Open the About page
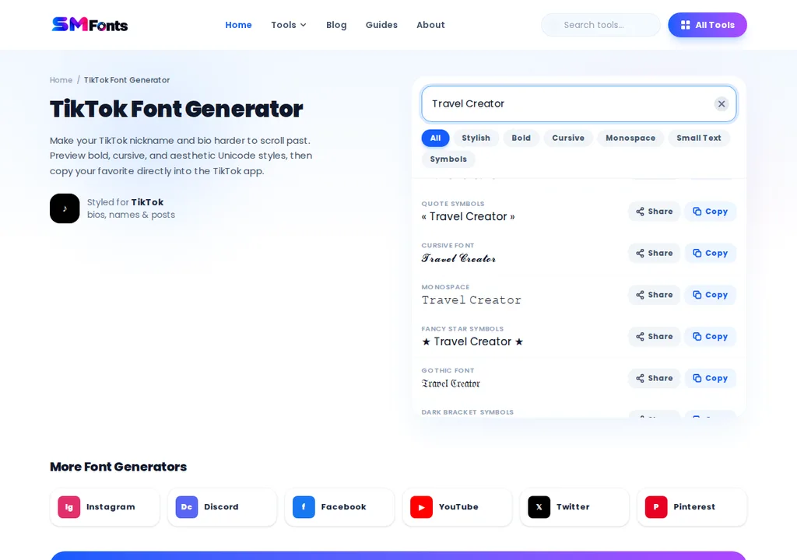Image resolution: width=797 pixels, height=560 pixels. tap(430, 25)
